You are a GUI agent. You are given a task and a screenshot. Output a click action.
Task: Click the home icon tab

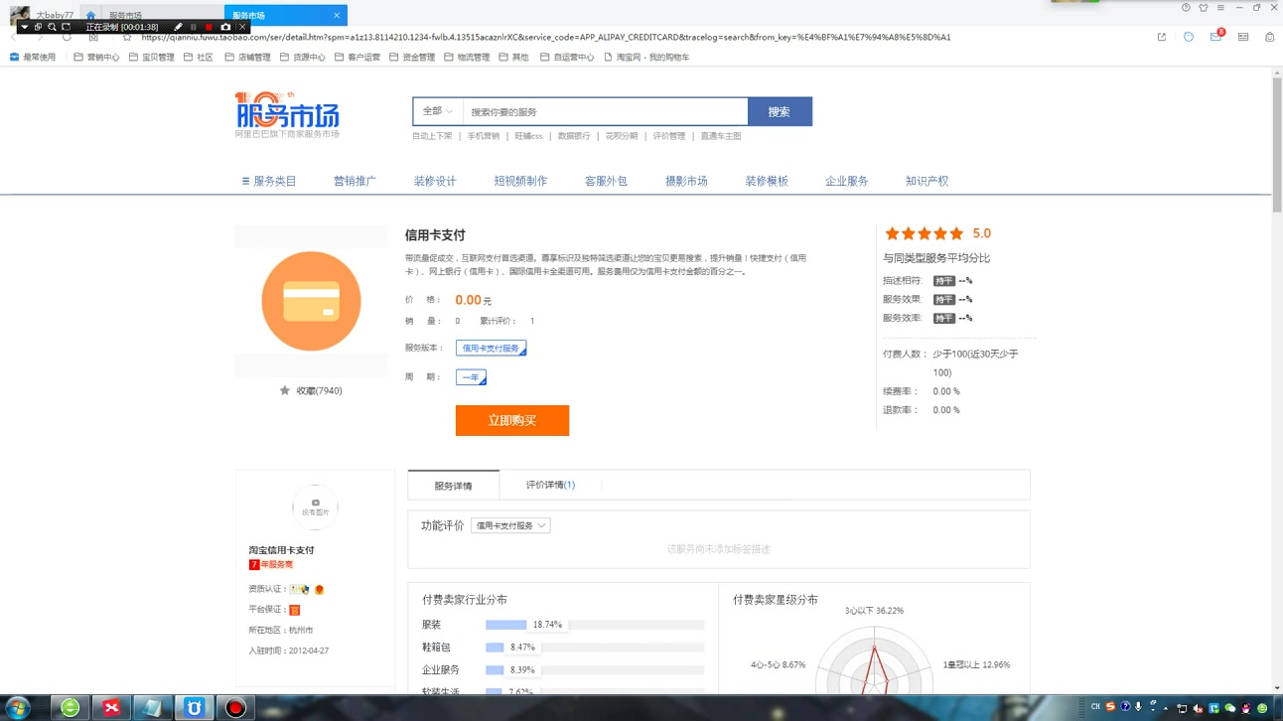90,16
